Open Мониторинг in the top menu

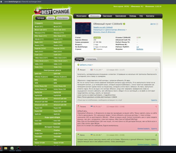tap(81, 16)
